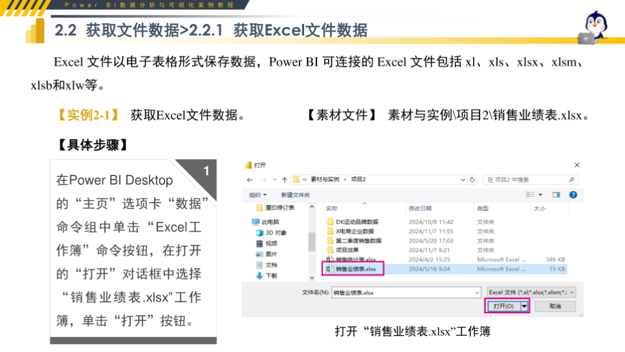
Task: Sort by the 修改日期 (Date modified) column header
Action: [420, 208]
